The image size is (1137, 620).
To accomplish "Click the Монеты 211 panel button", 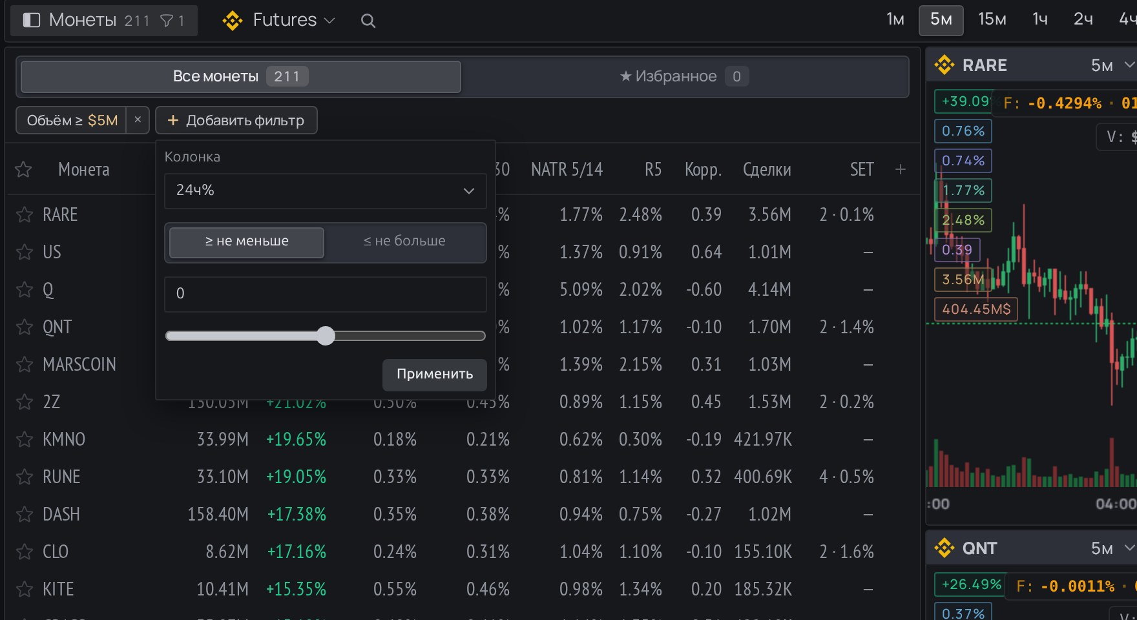I will pyautogui.click(x=104, y=20).
